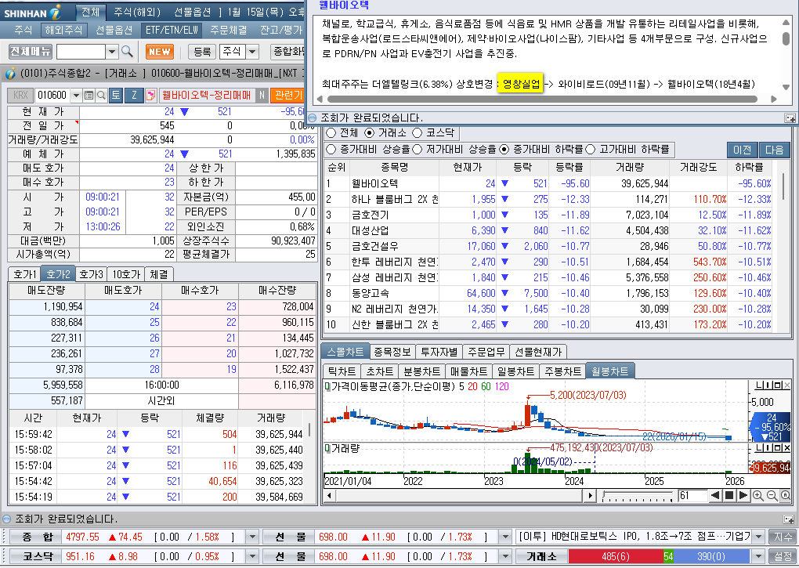Select 종가대비 하락률 radio option
The width and height of the screenshot is (799, 568).
[504, 150]
